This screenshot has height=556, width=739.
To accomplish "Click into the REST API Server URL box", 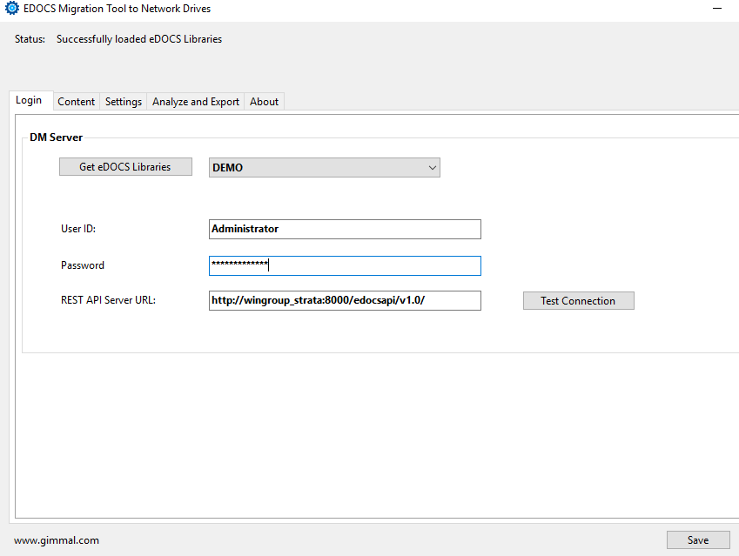I will (x=345, y=300).
